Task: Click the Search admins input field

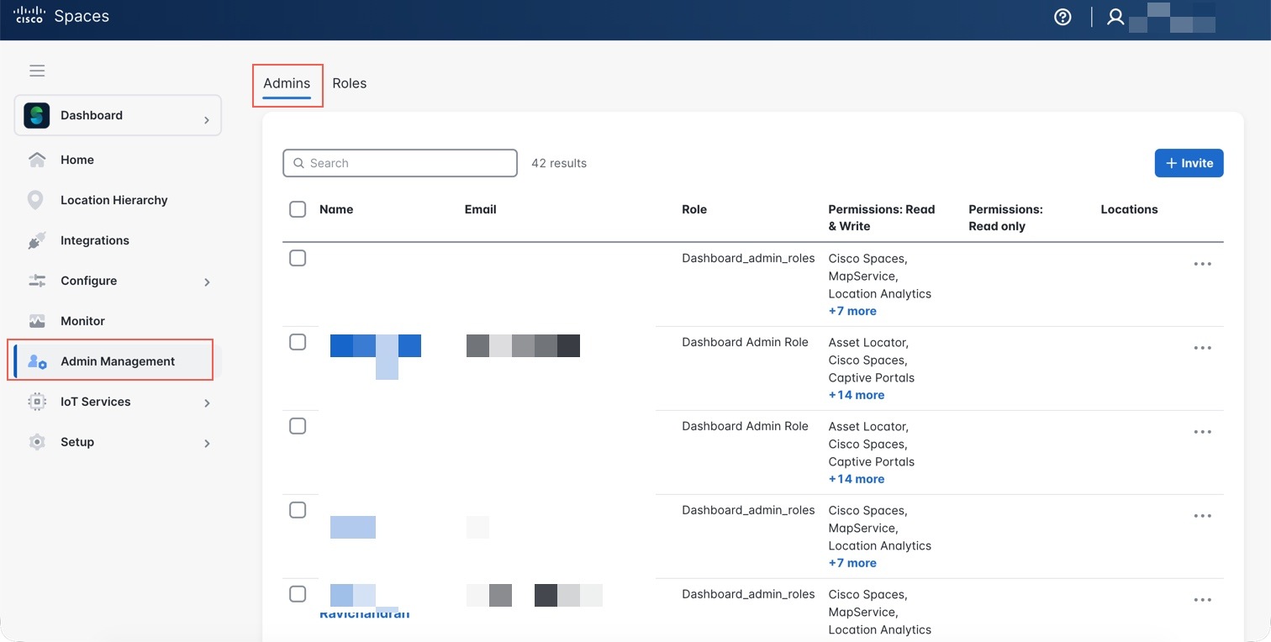Action: tap(400, 163)
